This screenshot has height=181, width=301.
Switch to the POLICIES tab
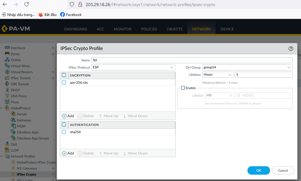(149, 29)
